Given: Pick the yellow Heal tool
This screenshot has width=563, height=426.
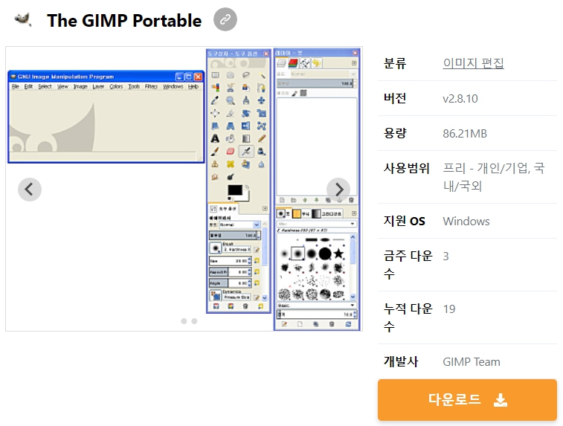Looking at the screenshot, I should click(x=231, y=164).
